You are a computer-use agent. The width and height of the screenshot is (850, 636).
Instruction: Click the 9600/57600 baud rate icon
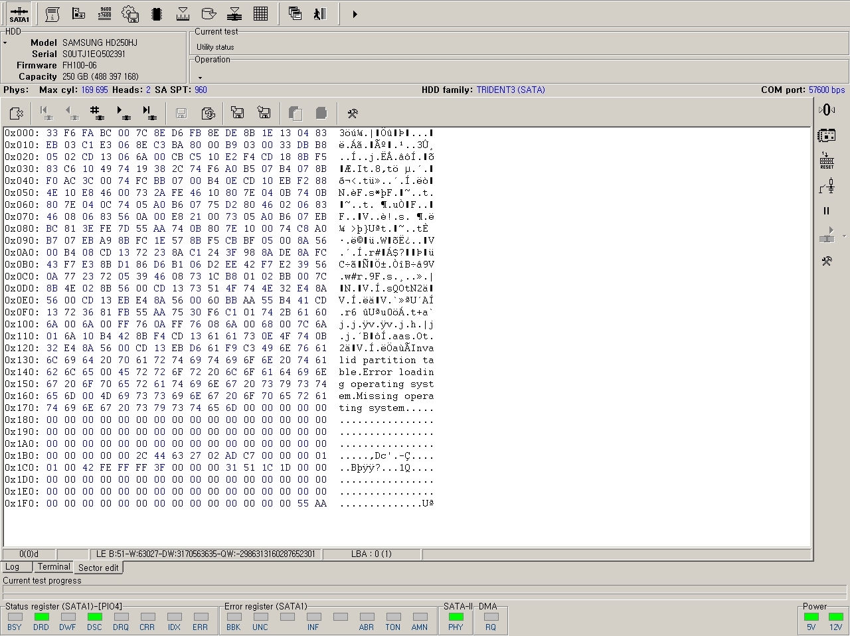104,14
